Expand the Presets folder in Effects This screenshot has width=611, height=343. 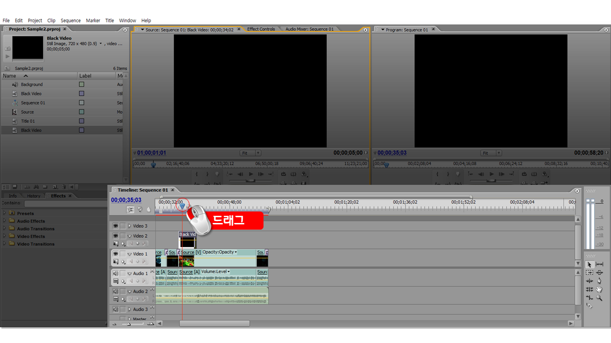(5, 213)
